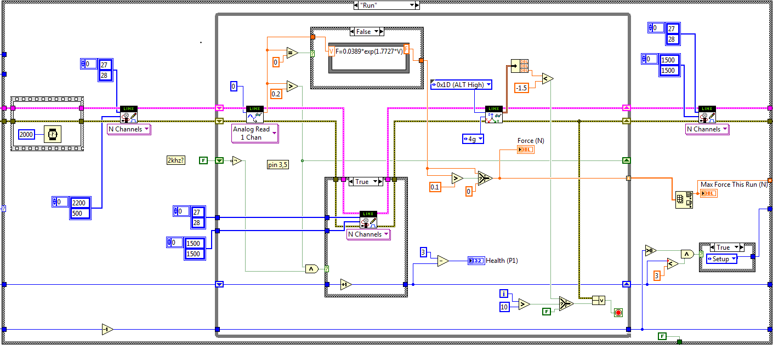Click the Max Force This Run (N) terminal
The image size is (773, 345).
708,193
